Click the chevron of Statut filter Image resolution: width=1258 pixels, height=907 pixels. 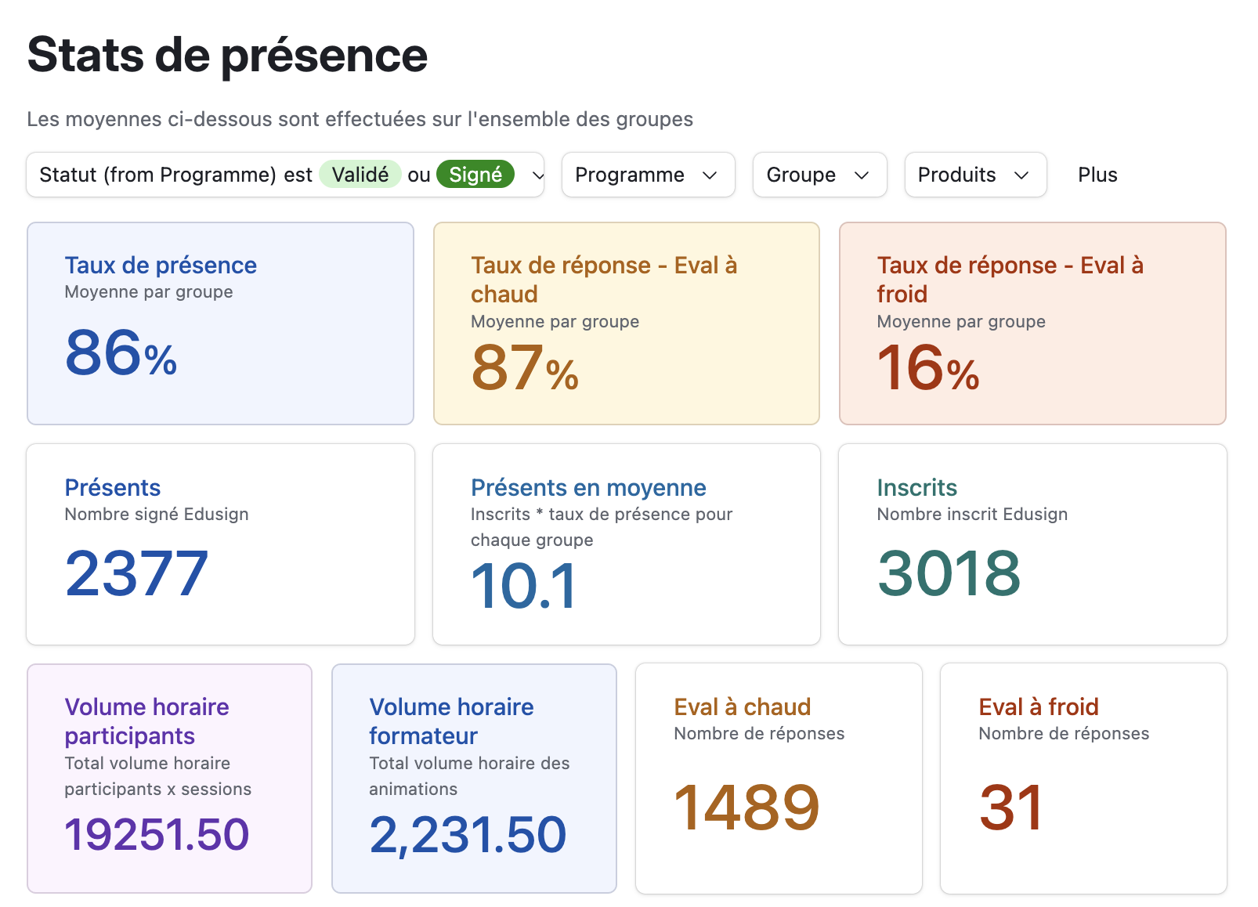click(x=538, y=175)
